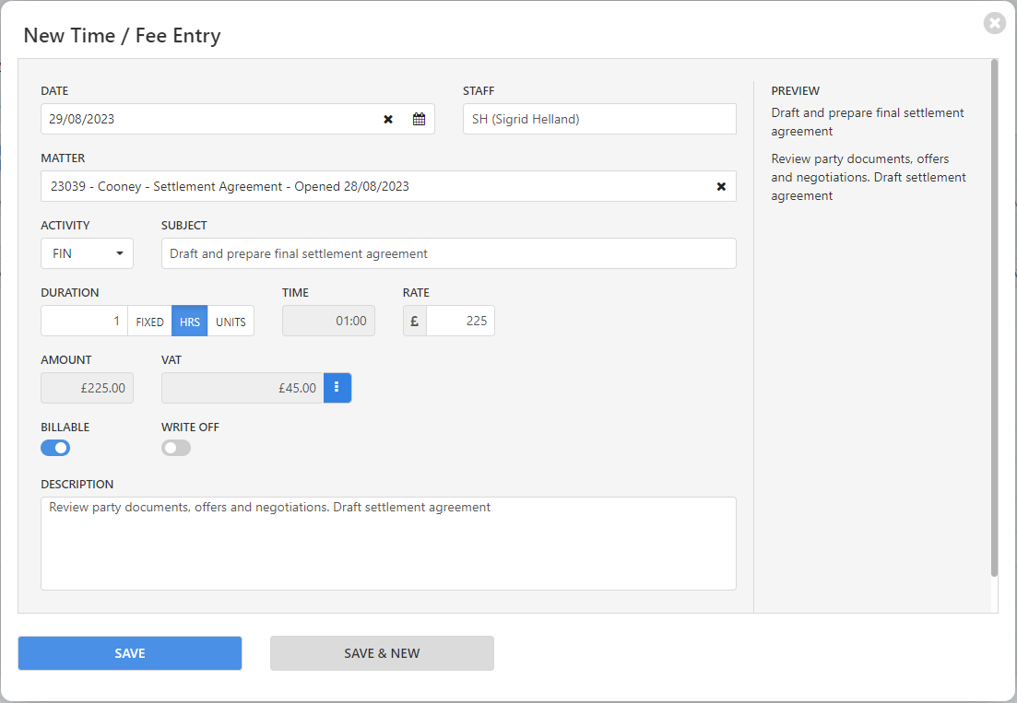Click the Rate value field
1017x703 pixels.
point(460,321)
